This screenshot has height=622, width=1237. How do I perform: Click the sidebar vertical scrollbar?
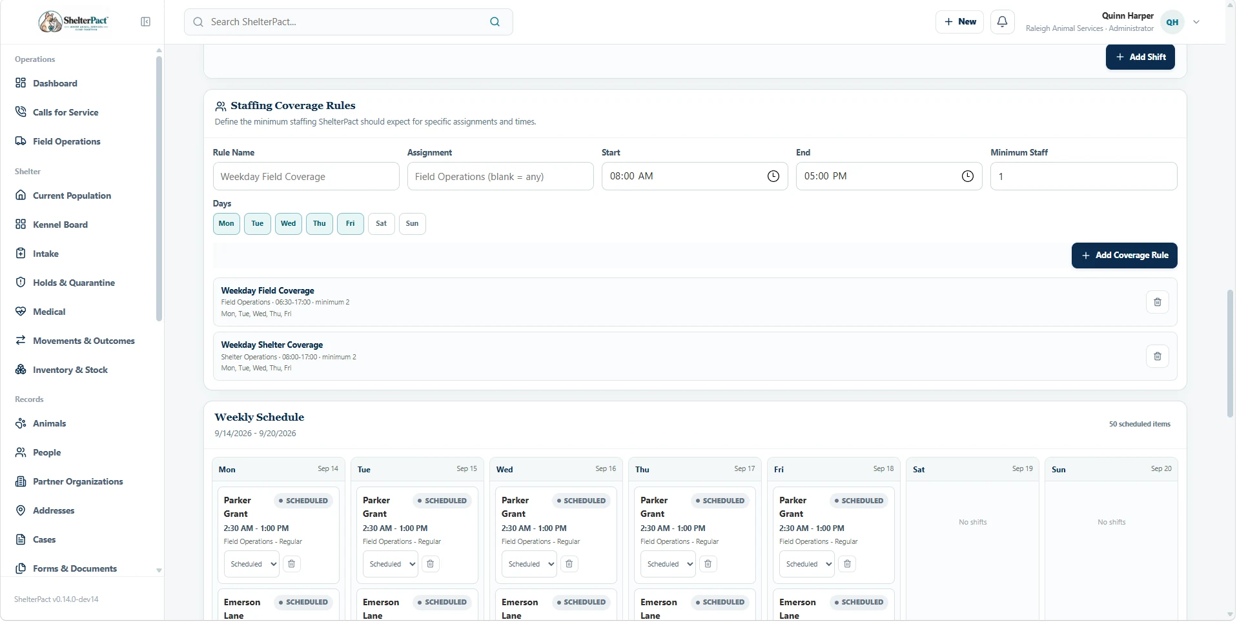click(159, 188)
